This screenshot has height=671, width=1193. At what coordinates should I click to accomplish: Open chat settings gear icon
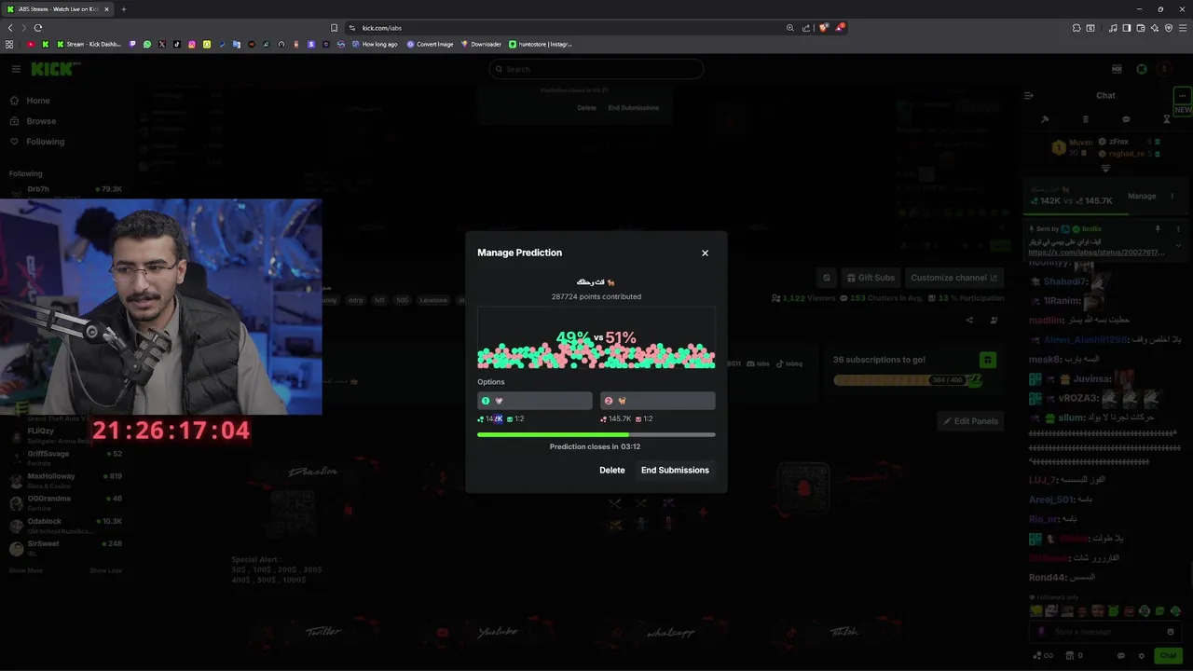1141,656
